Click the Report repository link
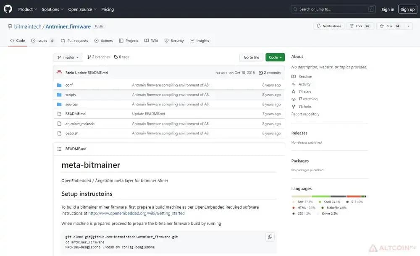The image size is (420, 256). coord(305,114)
